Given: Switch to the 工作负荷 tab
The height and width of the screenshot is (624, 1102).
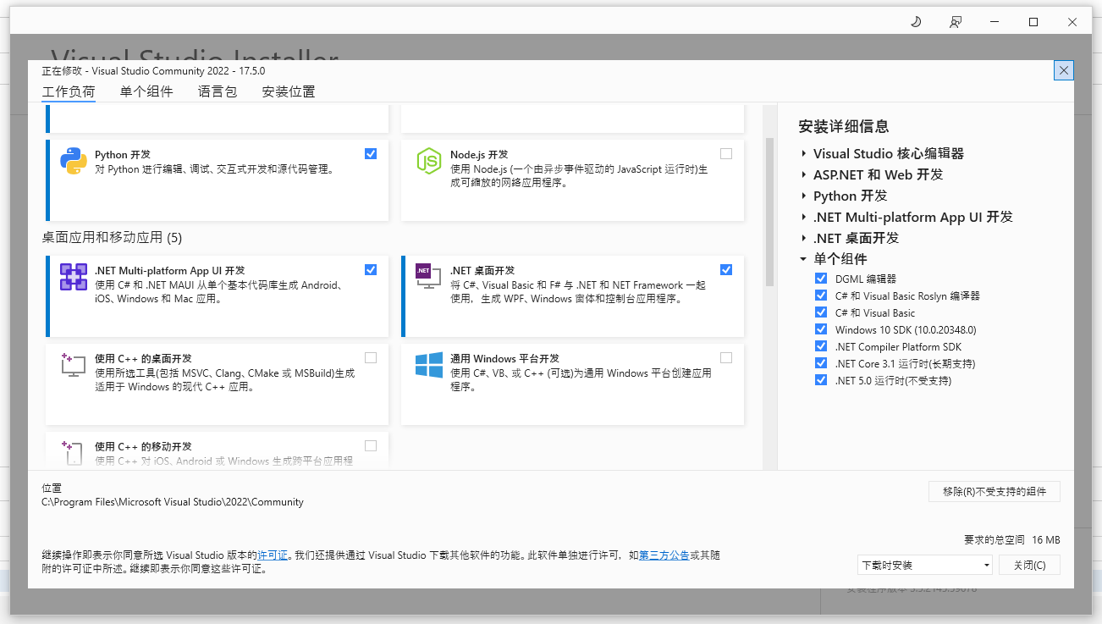Looking at the screenshot, I should pos(69,91).
